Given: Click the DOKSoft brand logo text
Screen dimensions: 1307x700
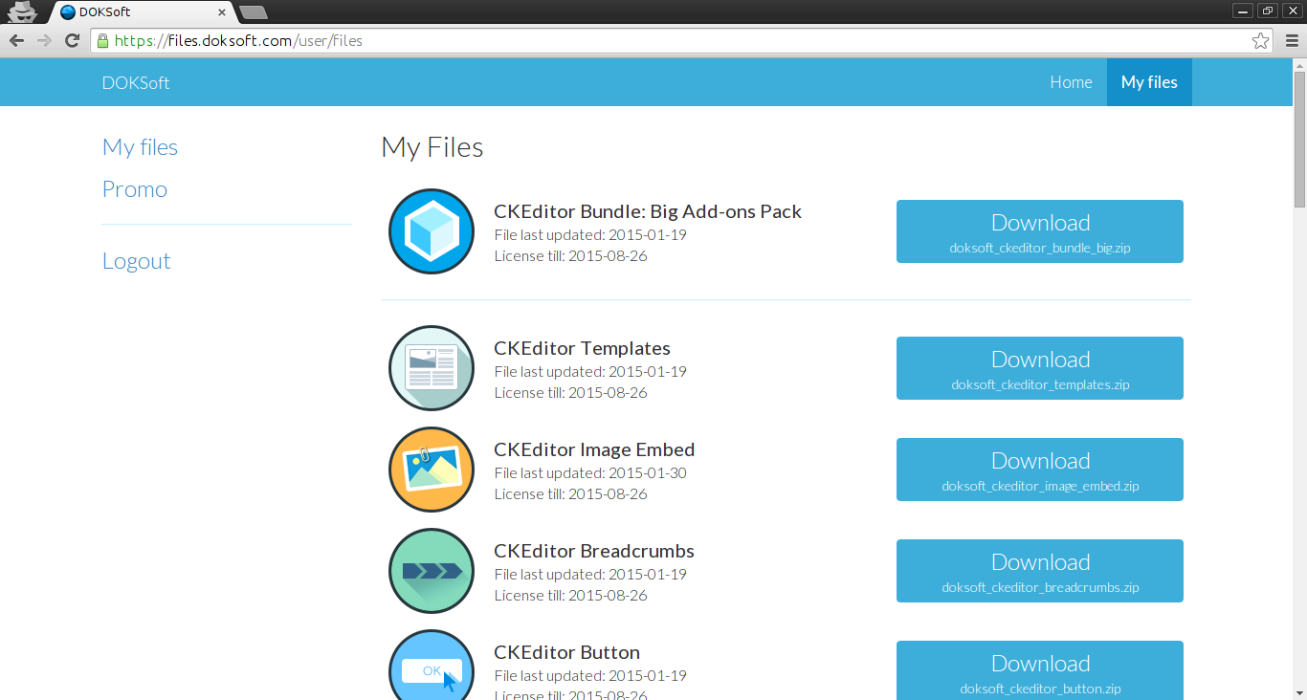Looking at the screenshot, I should click(136, 83).
